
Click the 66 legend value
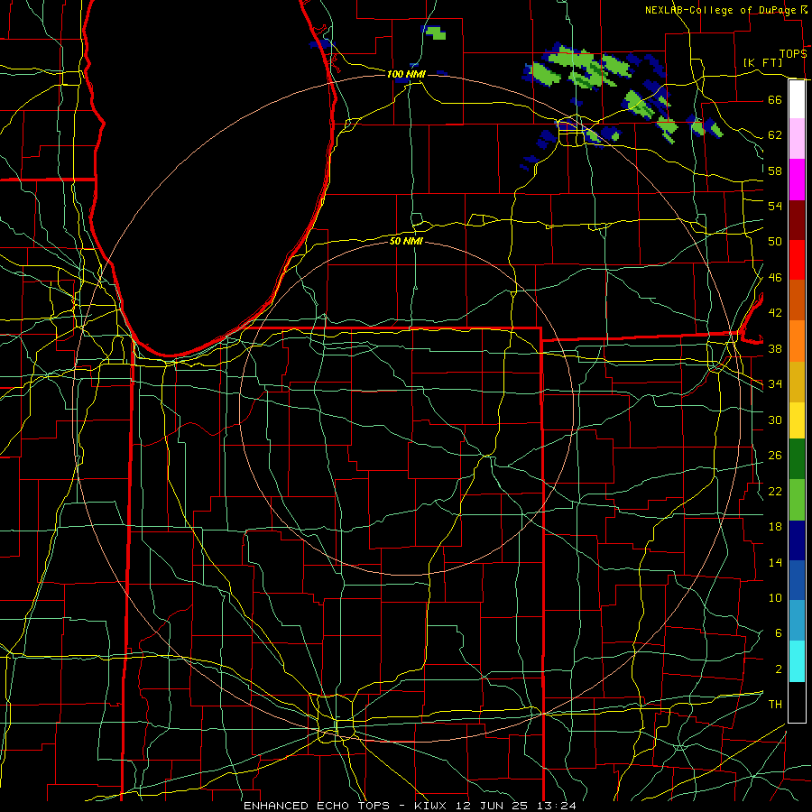[x=775, y=99]
